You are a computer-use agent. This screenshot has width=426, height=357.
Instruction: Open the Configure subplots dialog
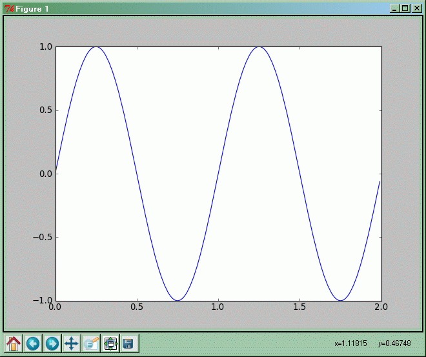click(x=110, y=343)
